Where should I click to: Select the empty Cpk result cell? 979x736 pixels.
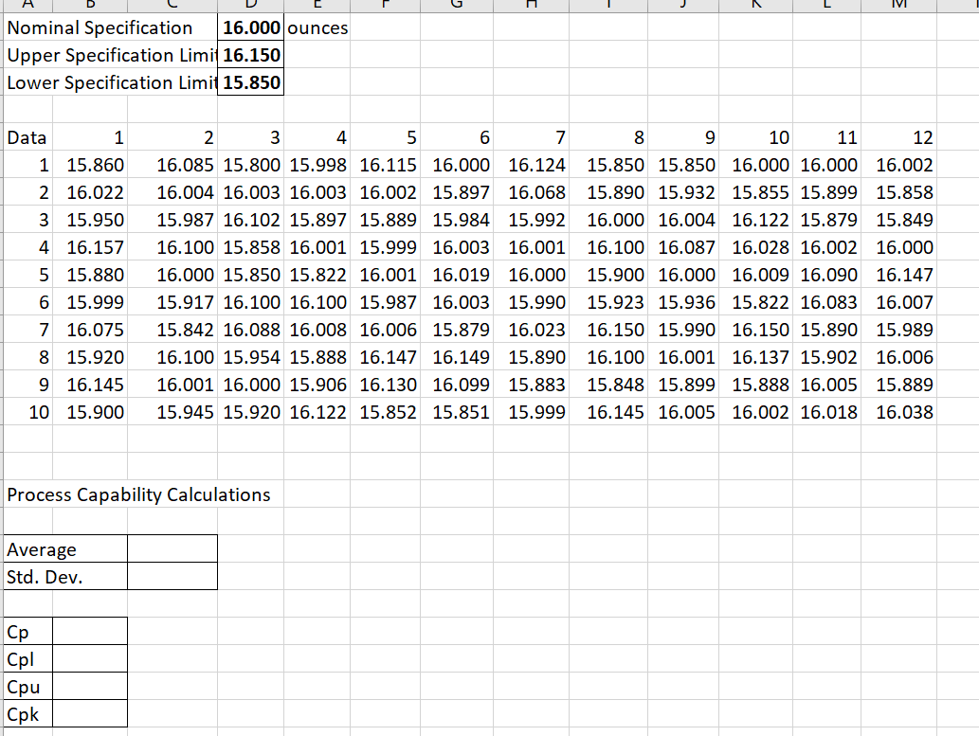91,714
